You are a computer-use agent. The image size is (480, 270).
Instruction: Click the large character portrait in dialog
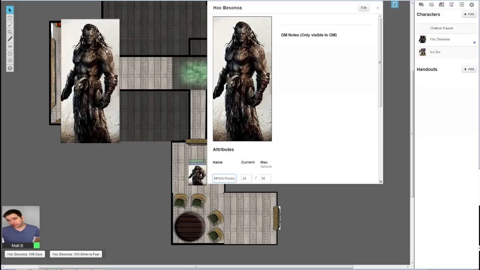242,79
